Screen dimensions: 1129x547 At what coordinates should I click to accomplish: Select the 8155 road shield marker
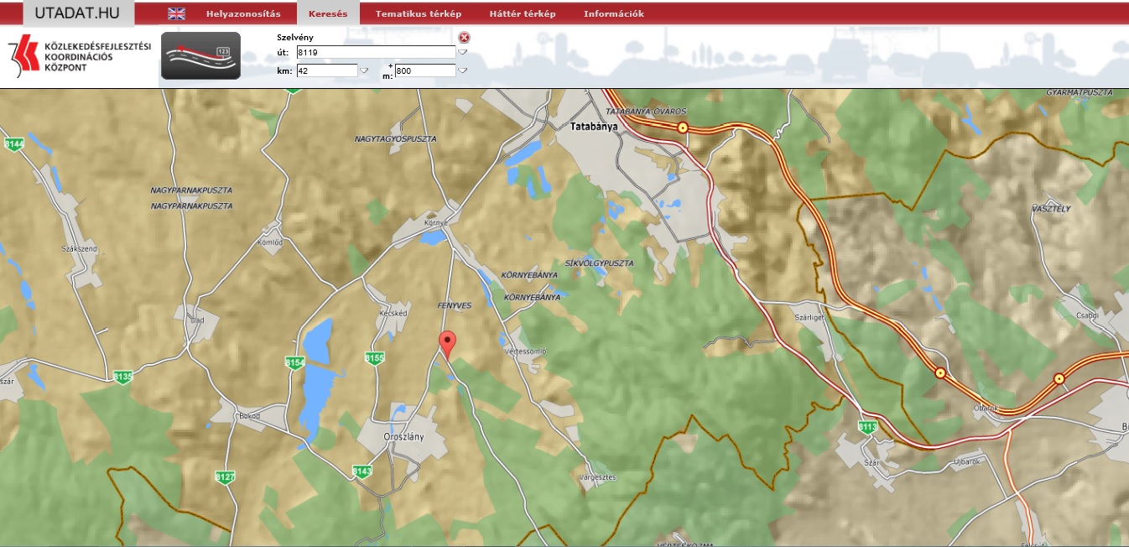(375, 358)
